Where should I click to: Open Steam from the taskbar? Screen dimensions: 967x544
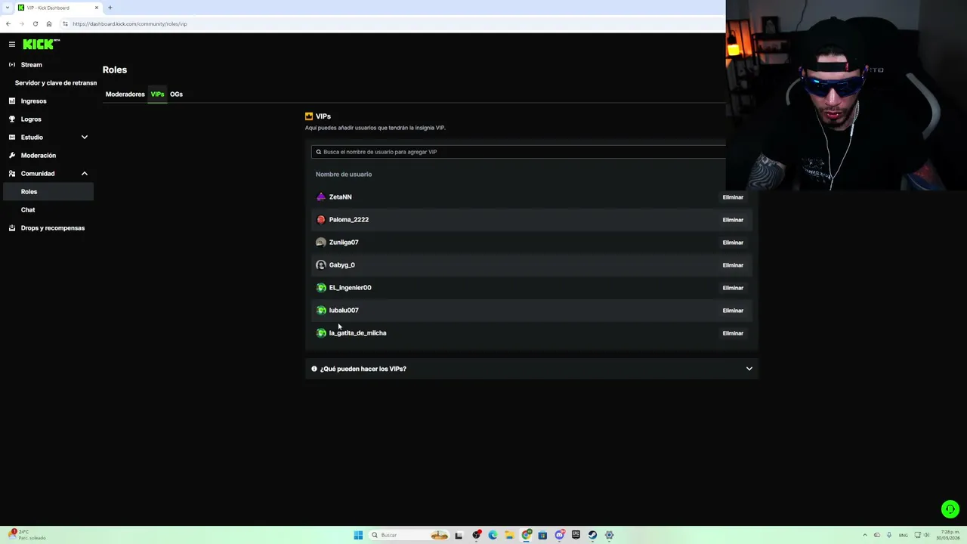click(592, 535)
